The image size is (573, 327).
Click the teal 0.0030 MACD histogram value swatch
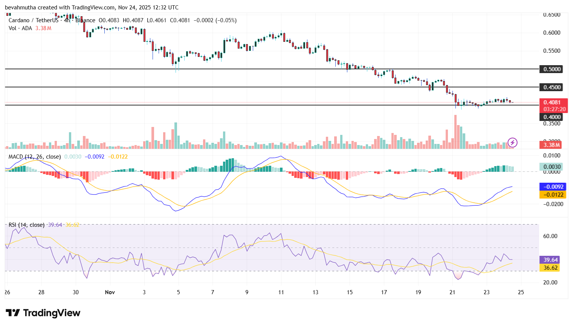[x=550, y=166]
